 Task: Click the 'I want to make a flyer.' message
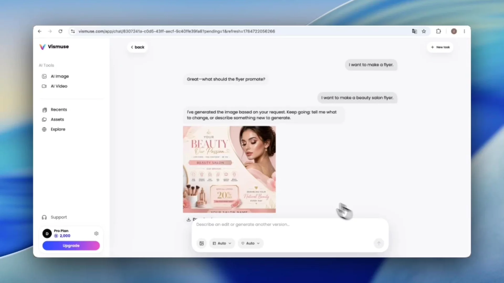pos(371,65)
